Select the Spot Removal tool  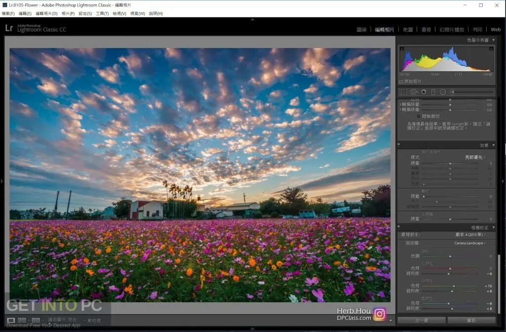click(414, 92)
